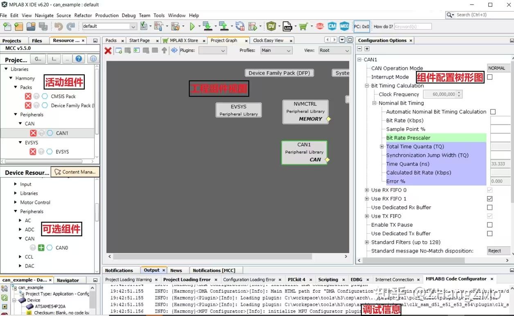Click the shopping cart icon in main toolbar
514x316 pixels.
point(303,27)
